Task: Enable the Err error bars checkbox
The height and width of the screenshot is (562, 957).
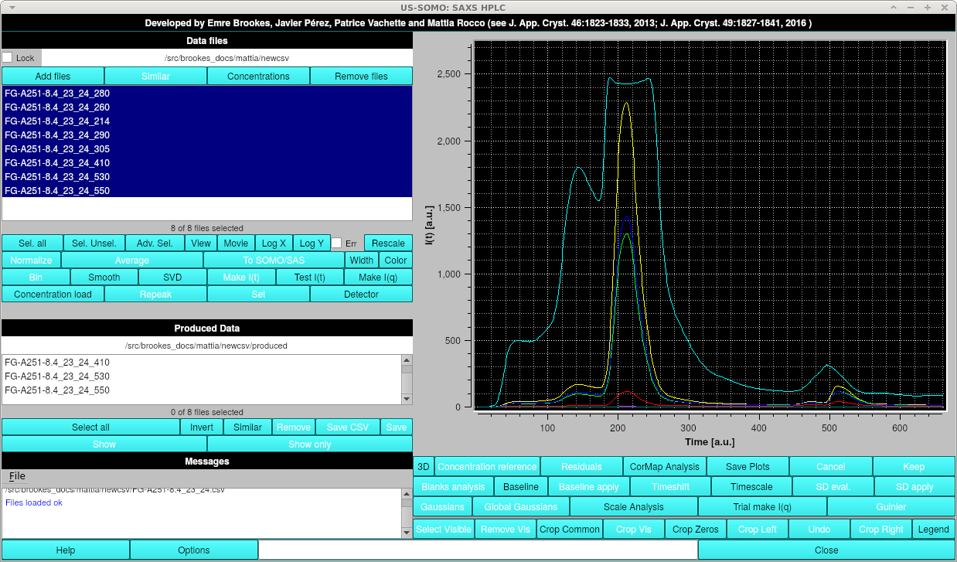Action: (337, 242)
